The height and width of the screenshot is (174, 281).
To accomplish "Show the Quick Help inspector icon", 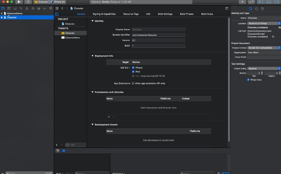I will (x=262, y=8).
